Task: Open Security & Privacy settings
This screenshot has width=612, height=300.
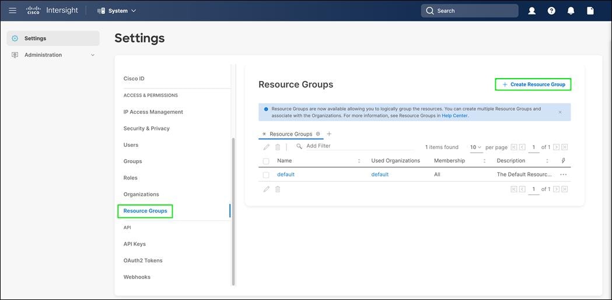Action: click(146, 128)
